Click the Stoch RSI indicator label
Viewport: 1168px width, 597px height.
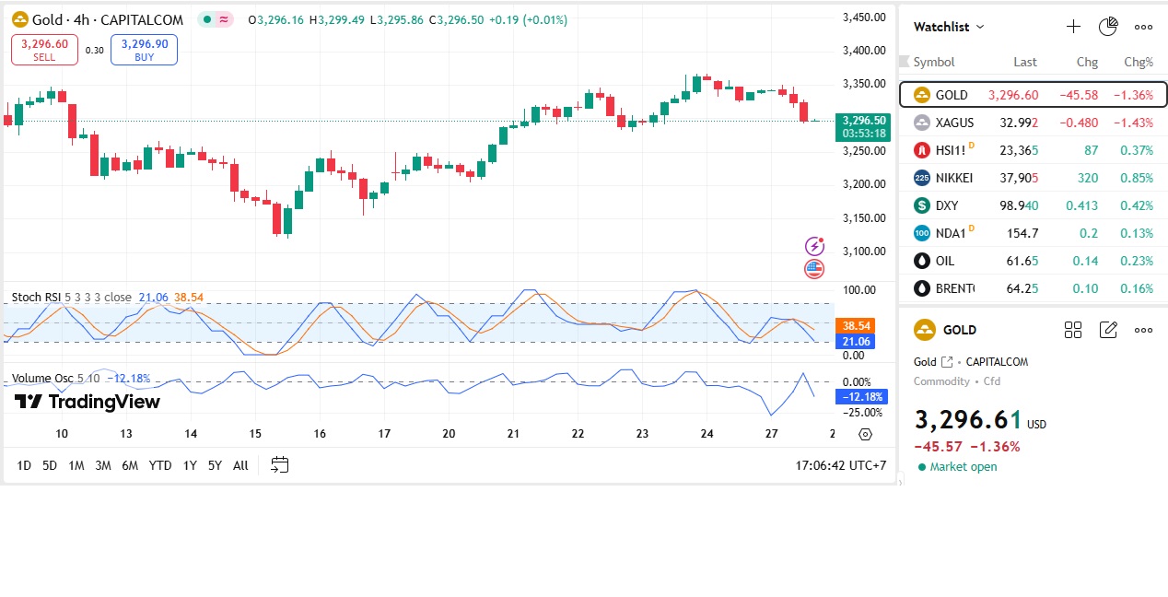pos(37,298)
